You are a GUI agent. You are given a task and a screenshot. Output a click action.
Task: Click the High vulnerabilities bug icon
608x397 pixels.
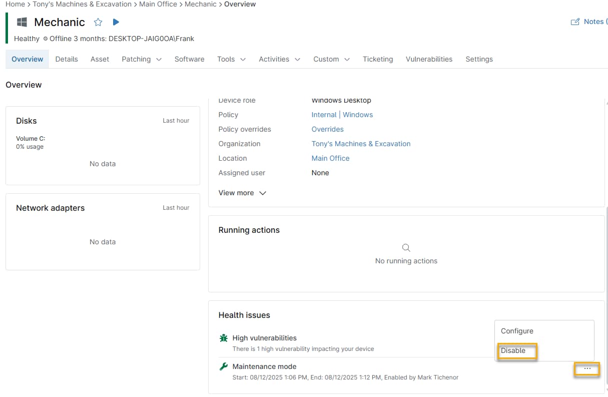224,338
